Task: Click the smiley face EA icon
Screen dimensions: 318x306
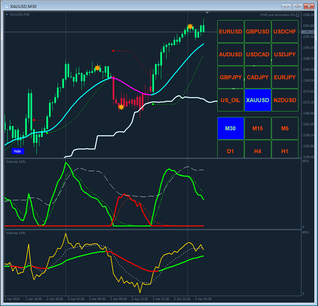Action: pyautogui.click(x=297, y=15)
